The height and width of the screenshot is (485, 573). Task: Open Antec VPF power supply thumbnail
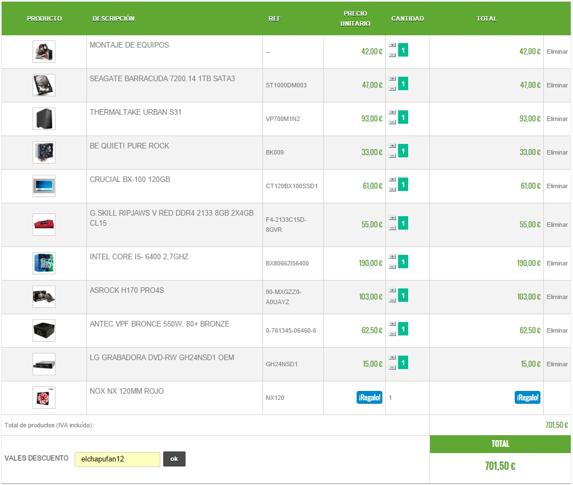44,330
